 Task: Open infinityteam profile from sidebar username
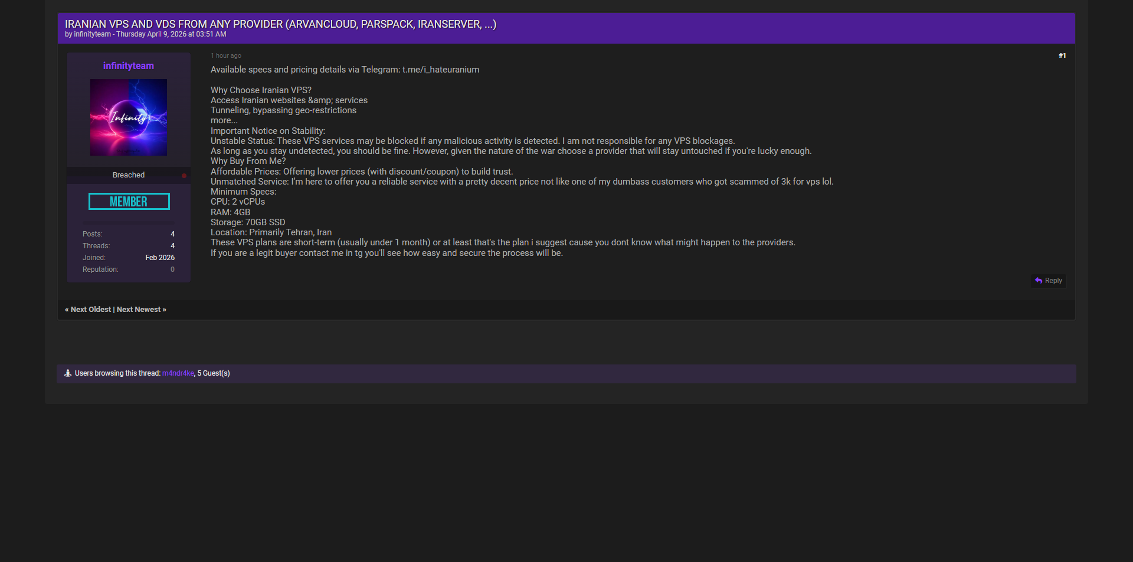[x=129, y=66]
